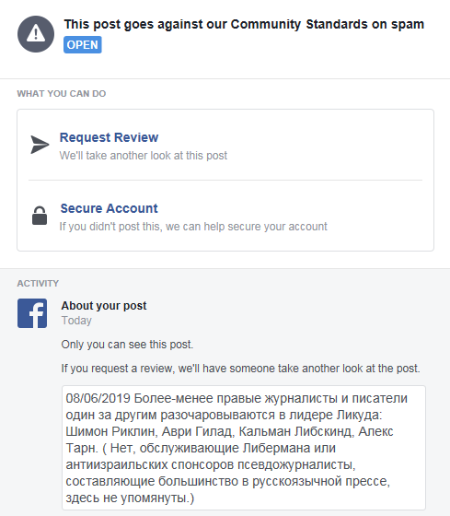450x516 pixels.
Task: Click the last line of the quoted post
Action: point(130,498)
